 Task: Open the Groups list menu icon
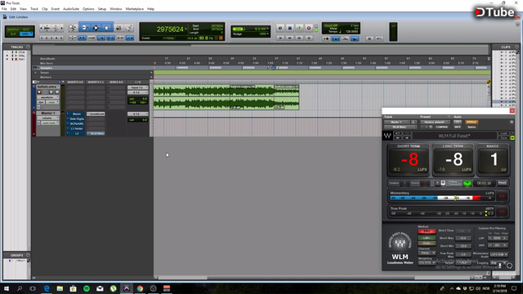pos(28,255)
